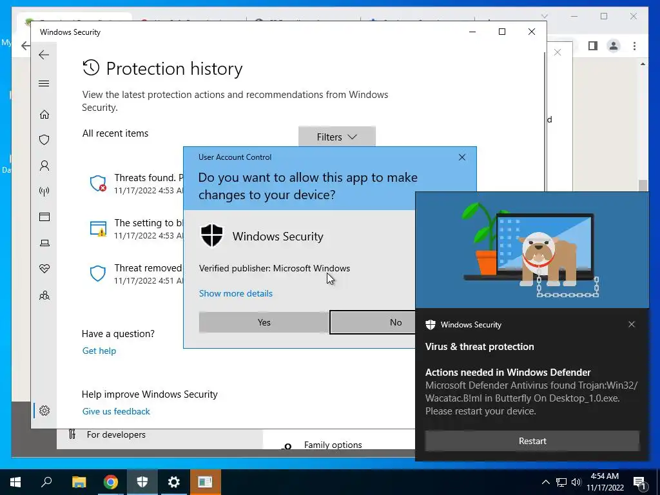The height and width of the screenshot is (495, 660).
Task: Open File Explorer from taskbar
Action: [x=79, y=482]
